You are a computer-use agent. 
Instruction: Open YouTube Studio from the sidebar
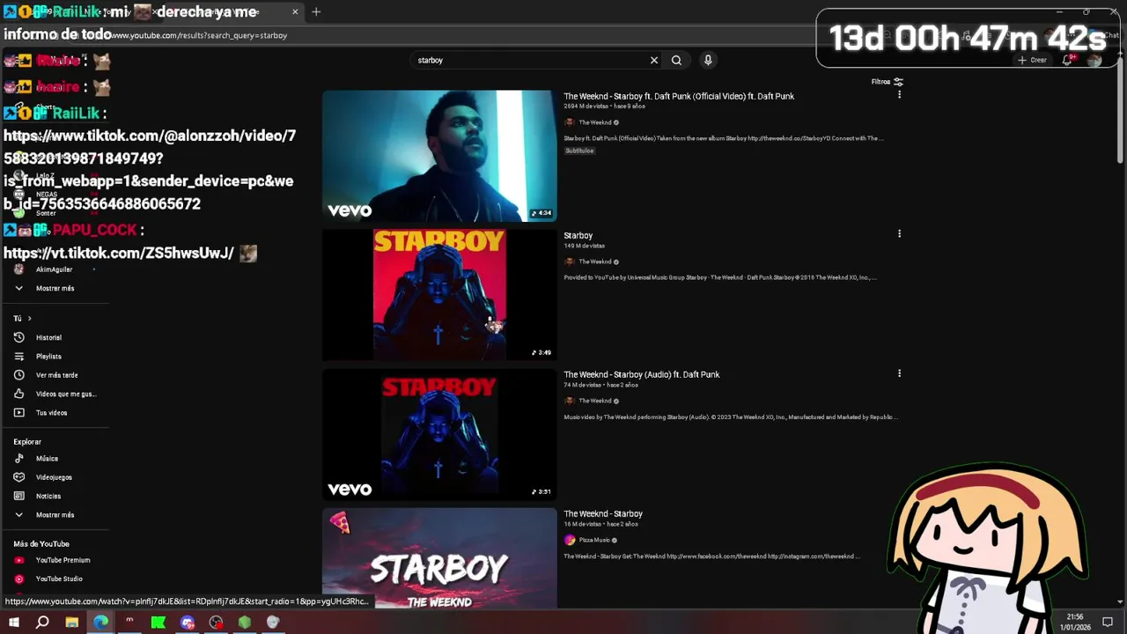coord(59,579)
